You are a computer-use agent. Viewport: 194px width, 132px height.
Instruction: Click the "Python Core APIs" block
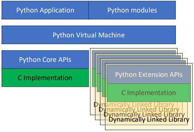tap(45, 59)
